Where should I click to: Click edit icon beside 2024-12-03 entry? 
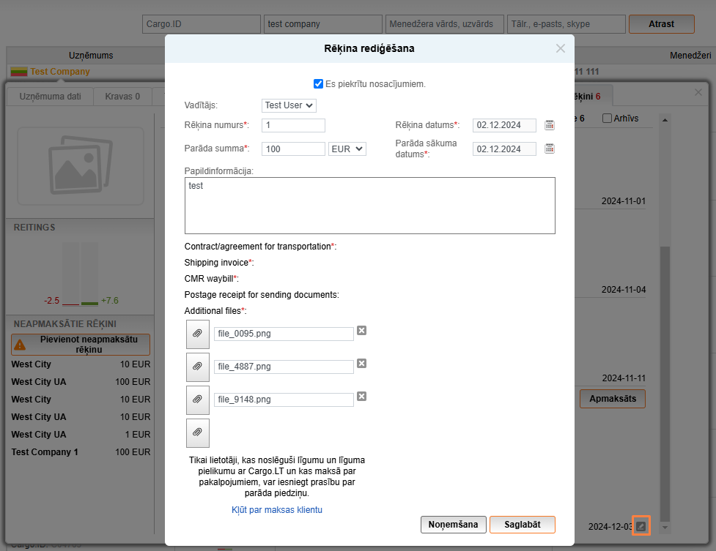tap(641, 526)
